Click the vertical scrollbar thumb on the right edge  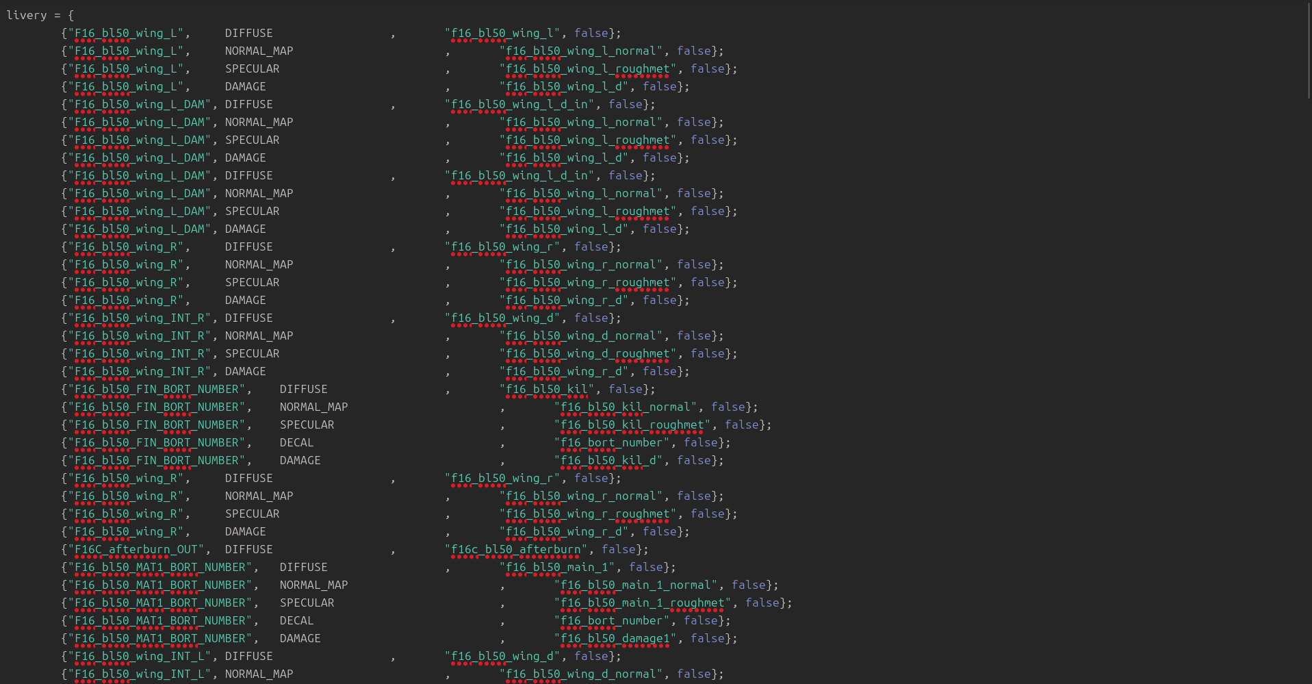[1309, 49]
